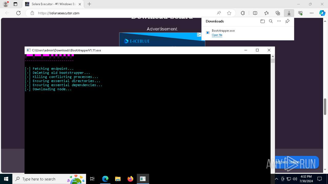Click the AdChoices icon on advertisement
Screen dimensions: 328x184
click(199, 35)
